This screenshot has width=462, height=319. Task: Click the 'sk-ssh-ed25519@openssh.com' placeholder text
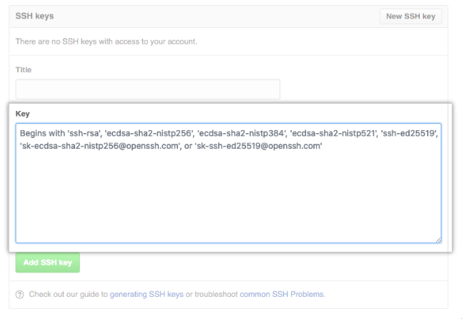(x=258, y=146)
